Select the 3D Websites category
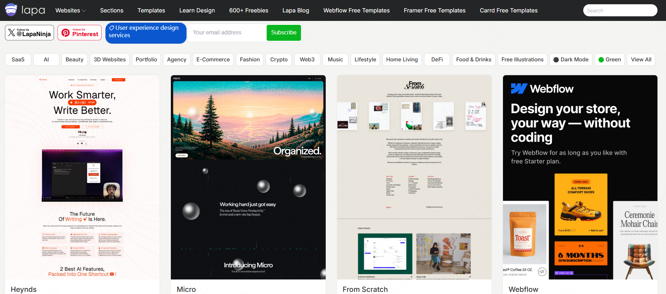 tap(110, 60)
